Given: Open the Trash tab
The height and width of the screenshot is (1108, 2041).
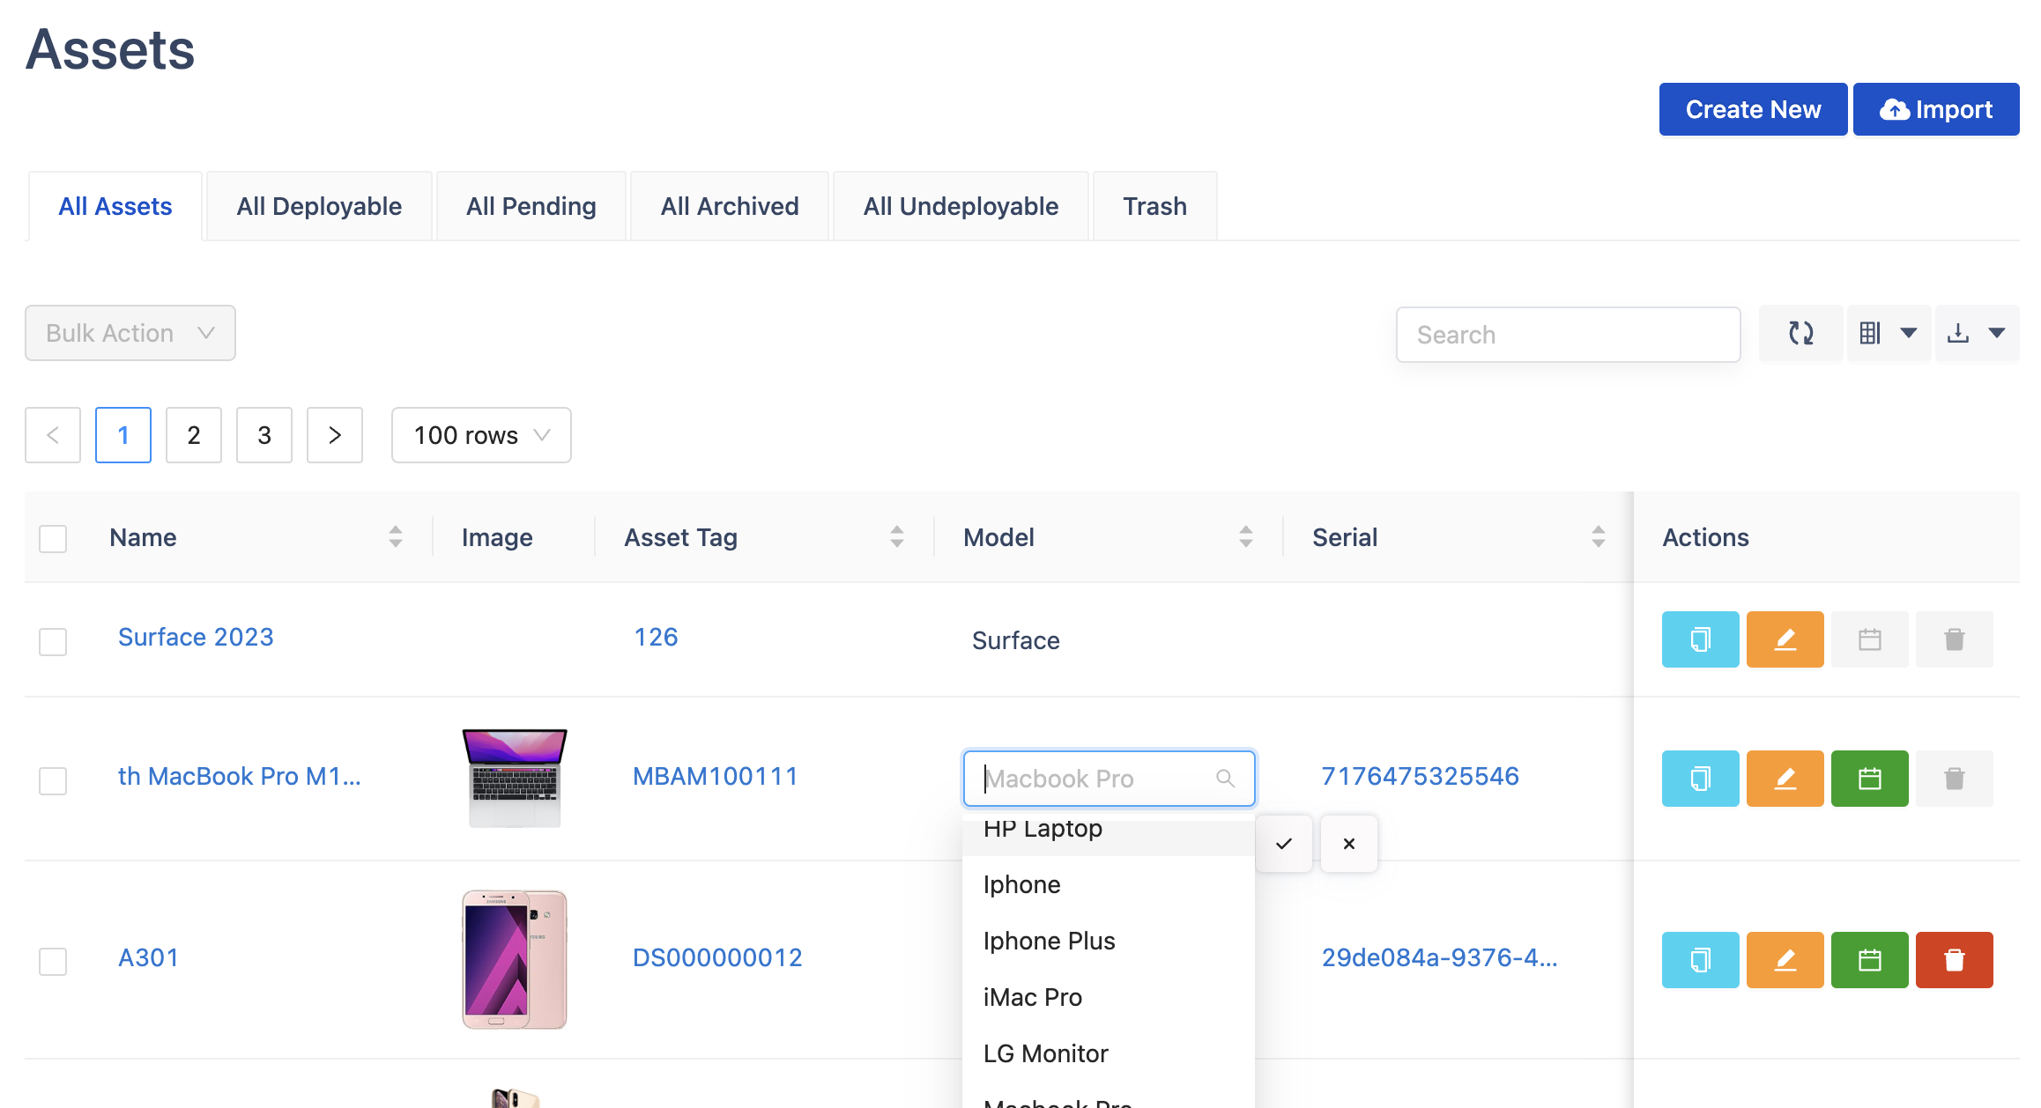Looking at the screenshot, I should point(1154,206).
